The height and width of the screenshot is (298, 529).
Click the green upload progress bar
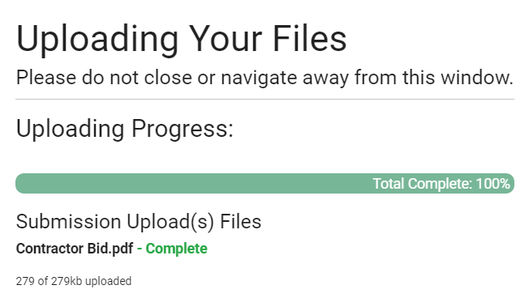tap(264, 184)
